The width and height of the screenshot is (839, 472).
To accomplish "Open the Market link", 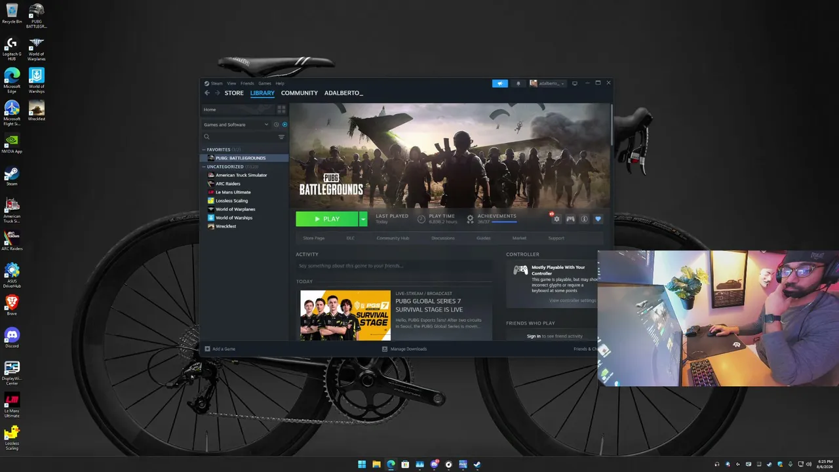I will click(x=519, y=238).
